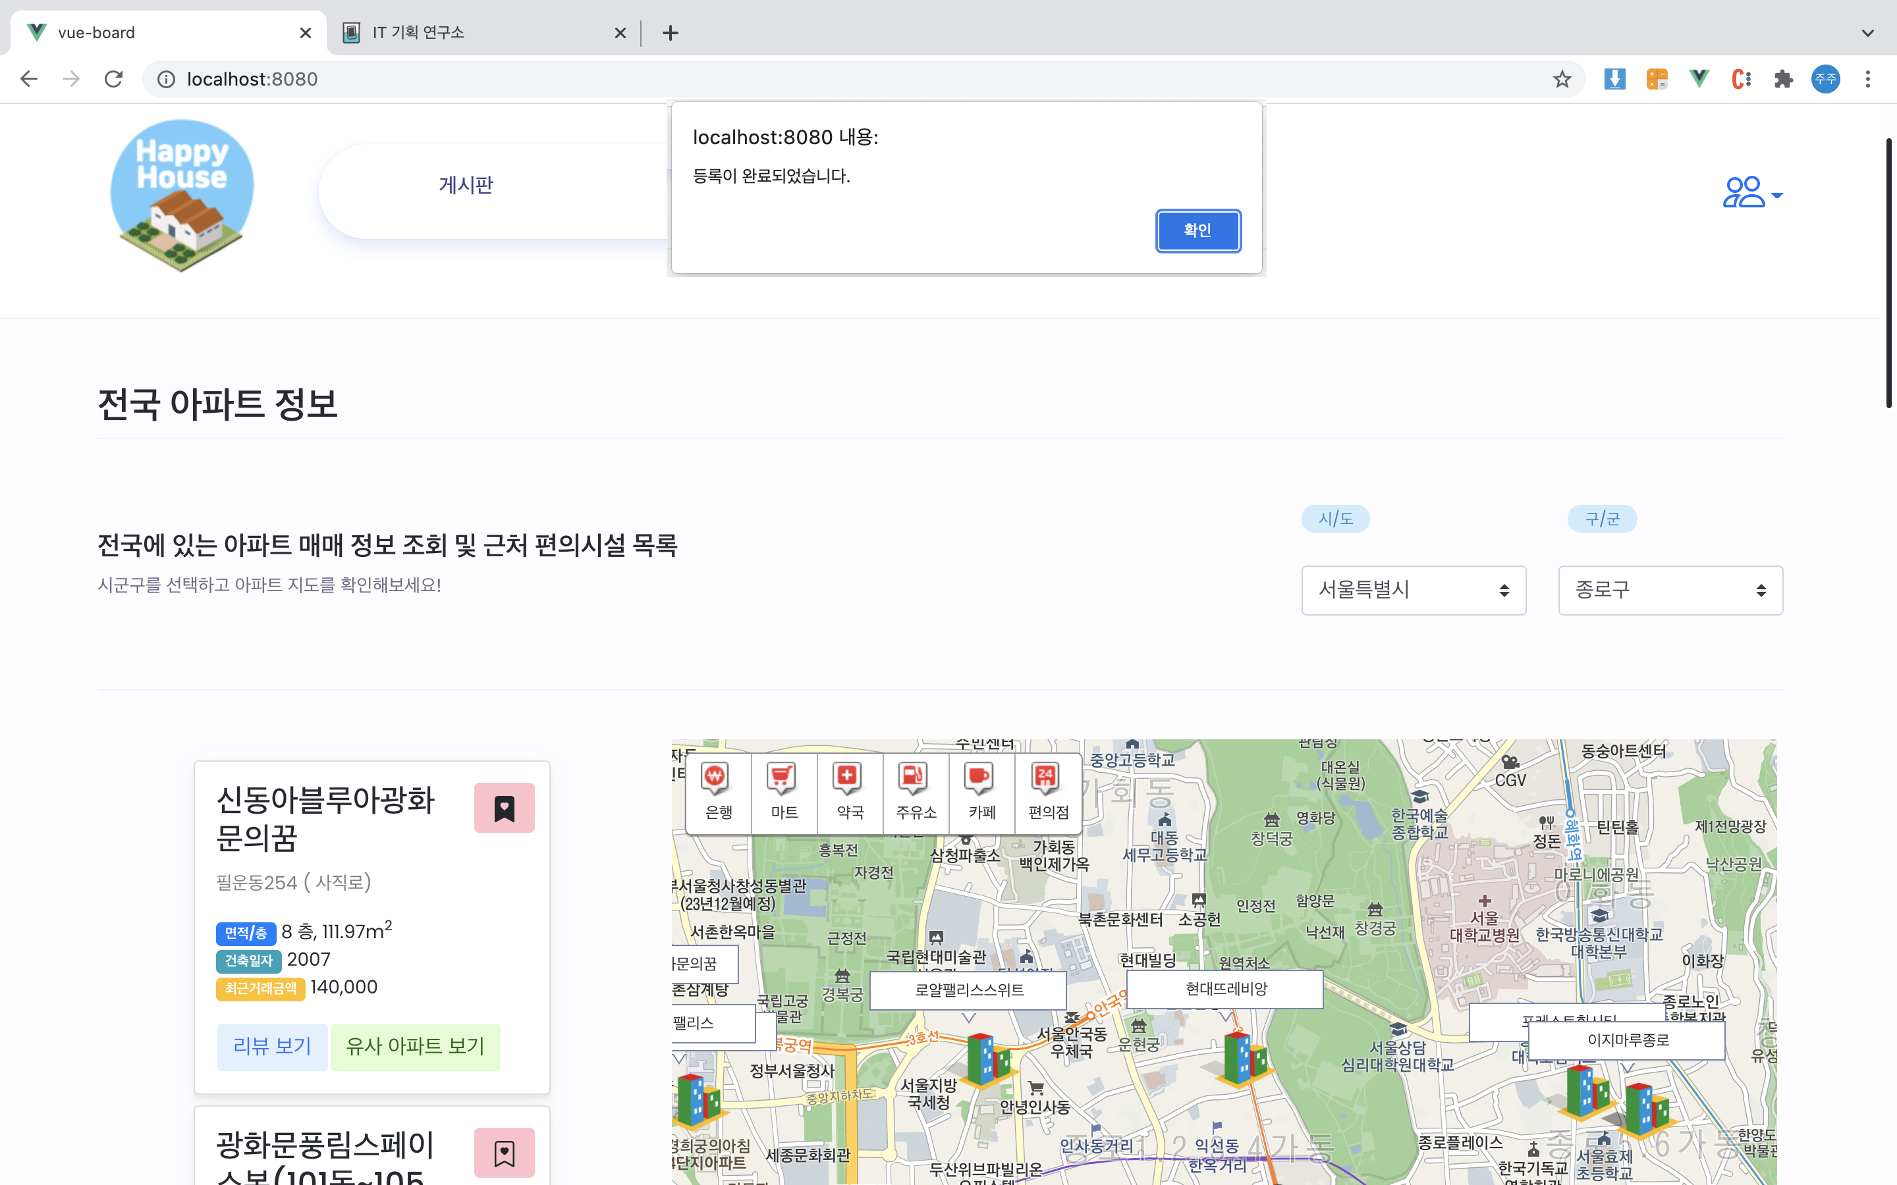The image size is (1897, 1185).
Task: Open the Vue devtools extension icon
Action: point(1699,79)
